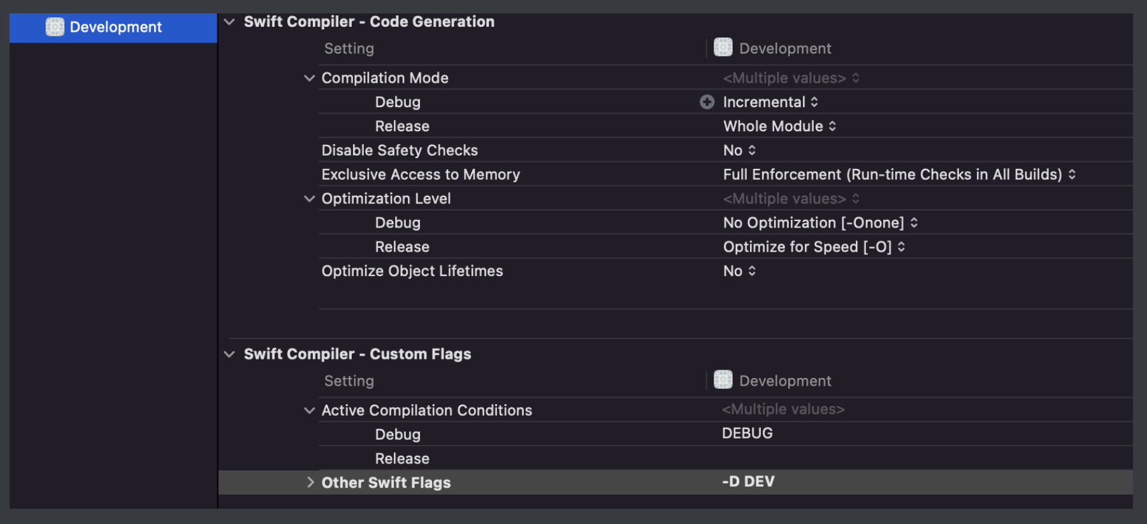Viewport: 1147px width, 524px height.
Task: Click Setting column header in Code Generation
Action: pos(349,48)
